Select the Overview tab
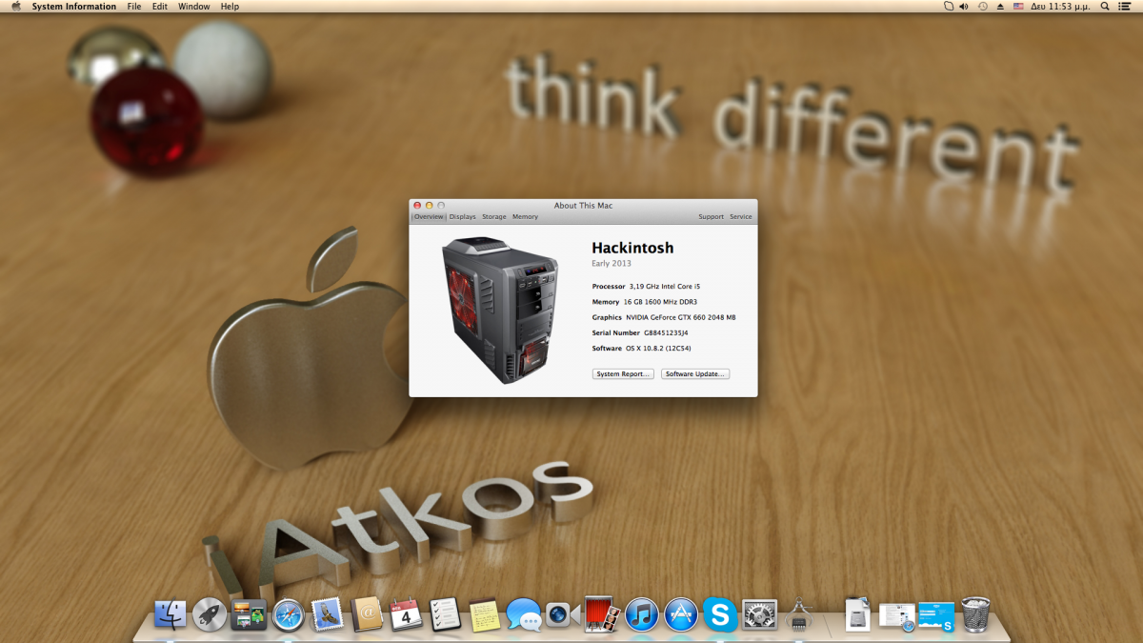This screenshot has width=1143, height=643. coord(429,217)
